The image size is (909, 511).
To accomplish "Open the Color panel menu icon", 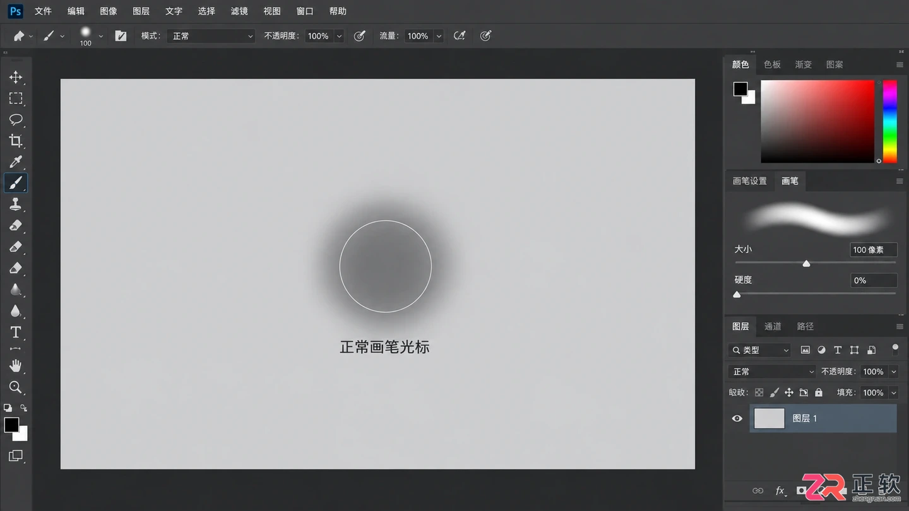I will pos(900,64).
